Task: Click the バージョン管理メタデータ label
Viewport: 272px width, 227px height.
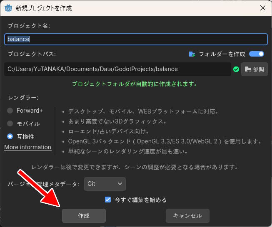Action: tap(43, 184)
